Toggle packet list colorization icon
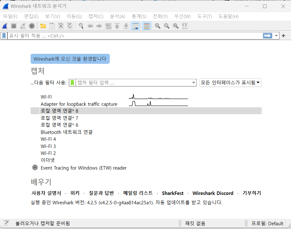The image size is (291, 229). pyautogui.click(x=147, y=26)
